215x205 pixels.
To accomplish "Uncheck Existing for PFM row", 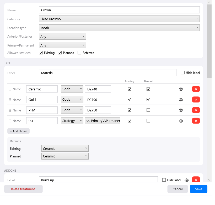I will click(130, 110).
